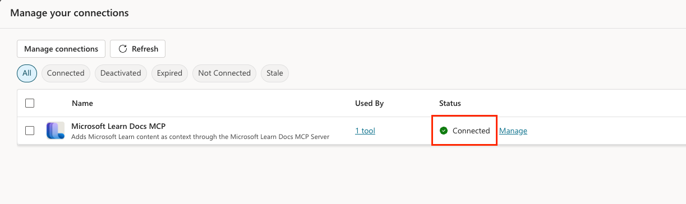Select the All filter chip
The height and width of the screenshot is (204, 686).
point(27,73)
